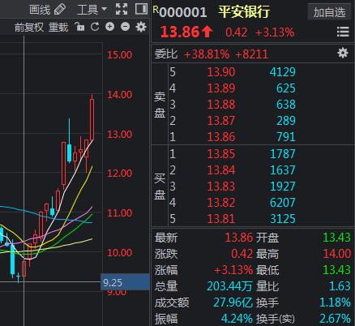The height and width of the screenshot is (326, 355).
Task: Click 量比 value 1.63
Action: coord(340,286)
